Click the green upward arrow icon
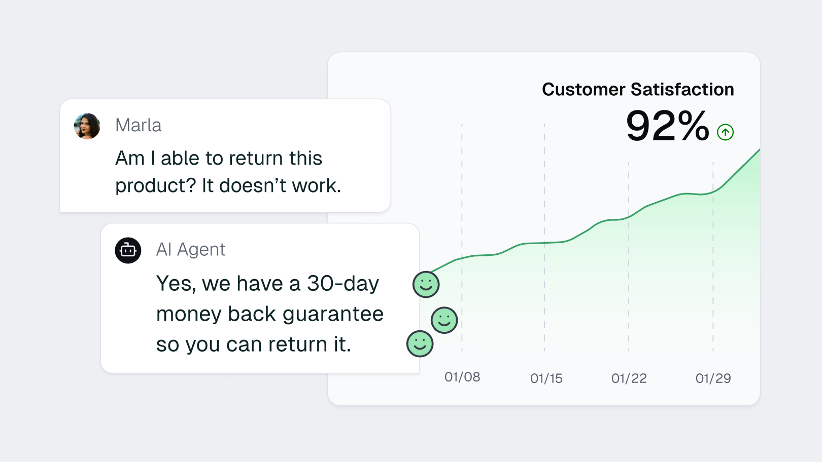The height and width of the screenshot is (462, 822). coord(725,132)
